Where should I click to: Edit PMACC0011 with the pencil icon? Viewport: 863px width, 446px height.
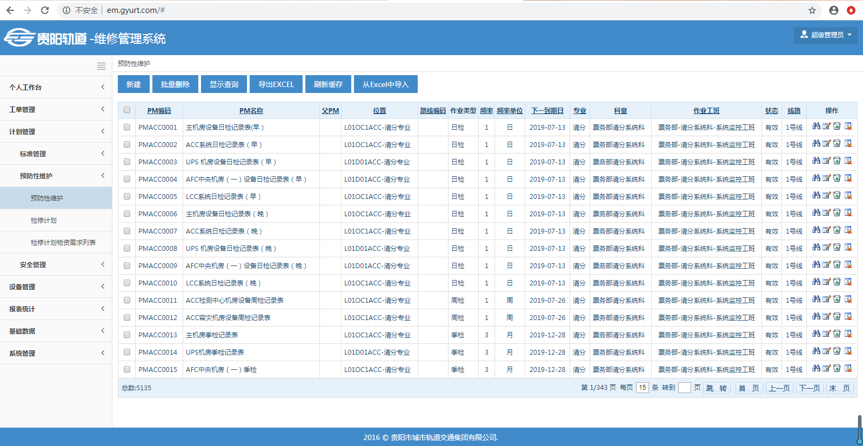pyautogui.click(x=826, y=299)
